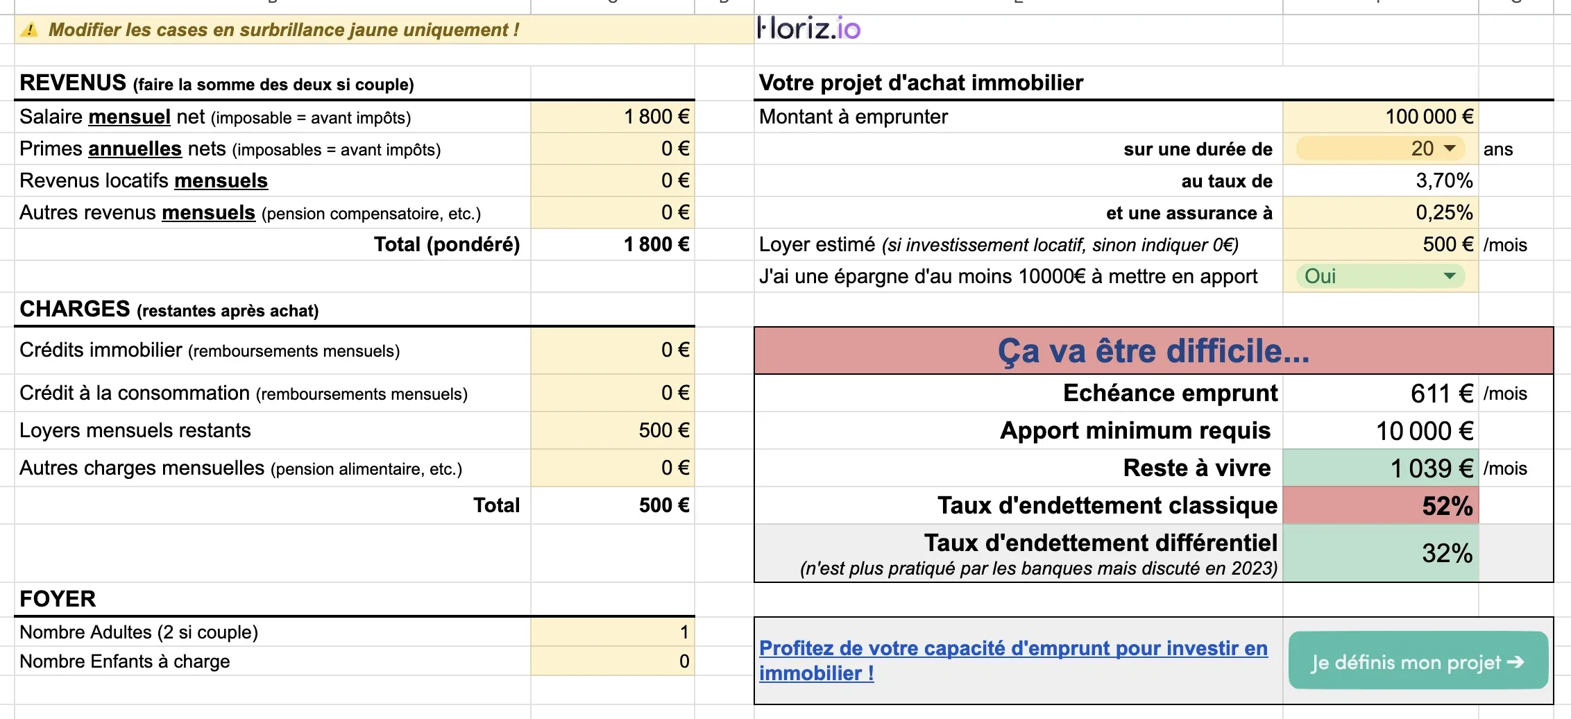Click the Crédit à la consommation amount cell

[613, 393]
